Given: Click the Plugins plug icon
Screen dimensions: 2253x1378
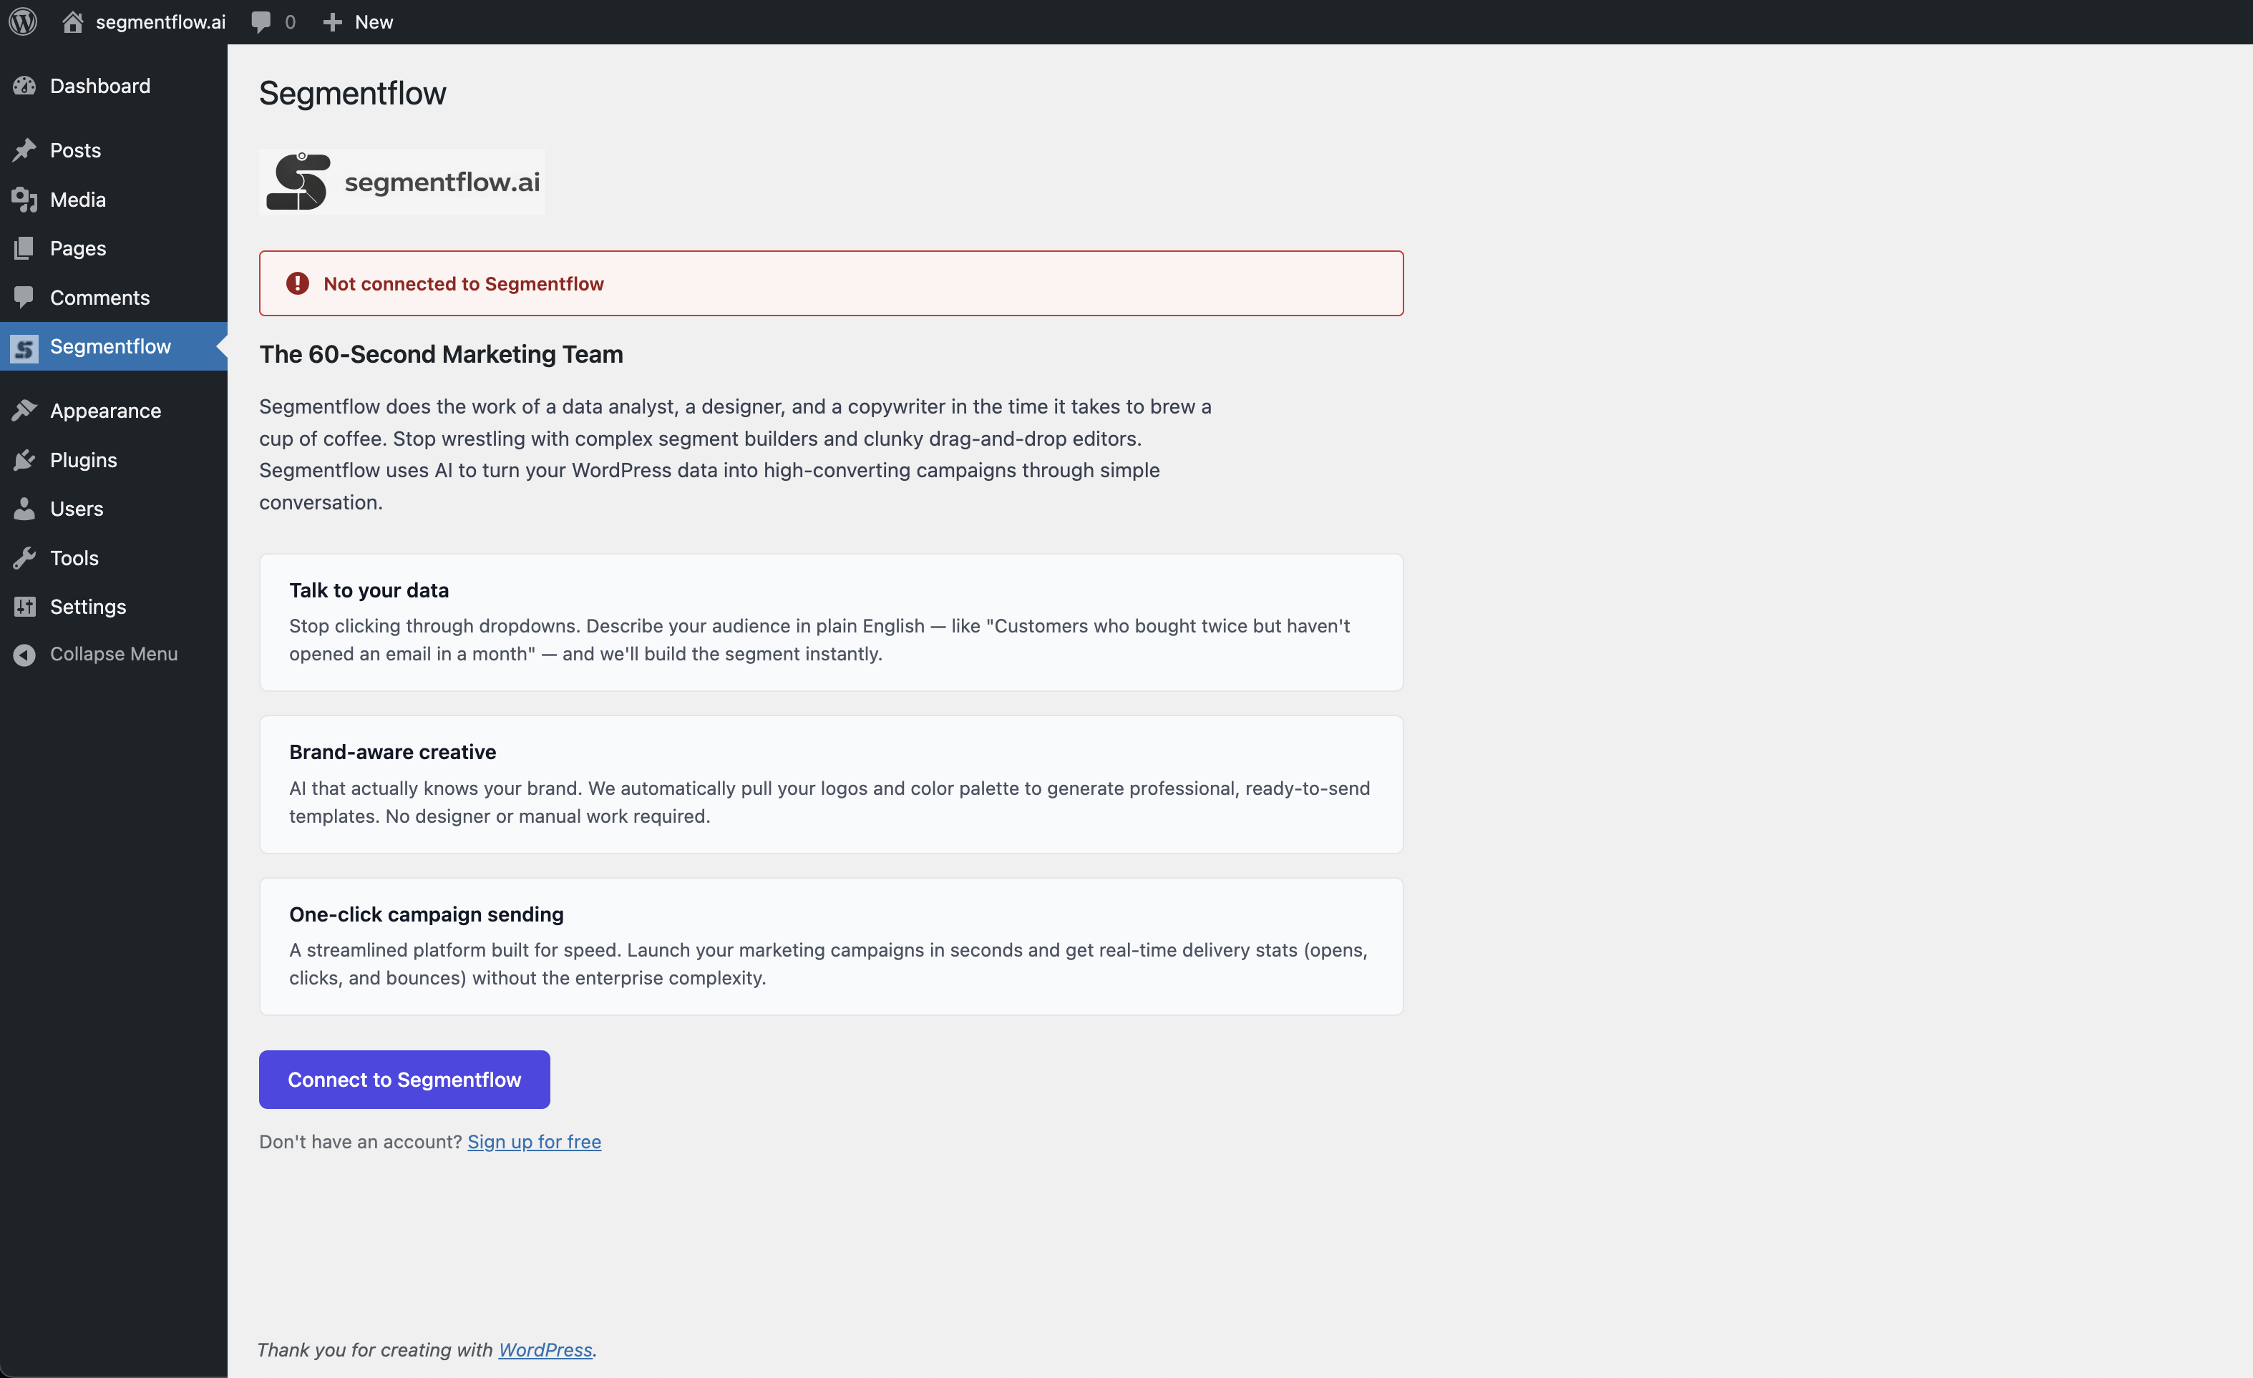Looking at the screenshot, I should (x=24, y=461).
